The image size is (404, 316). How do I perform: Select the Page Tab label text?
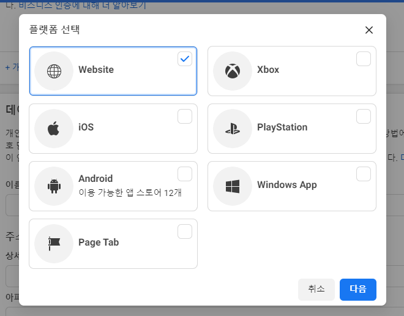(x=99, y=243)
